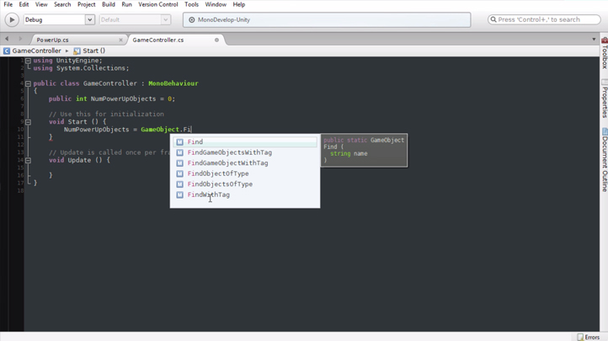Close the PowerUp.cs tab
Viewport: 608px width, 341px height.
(x=120, y=40)
